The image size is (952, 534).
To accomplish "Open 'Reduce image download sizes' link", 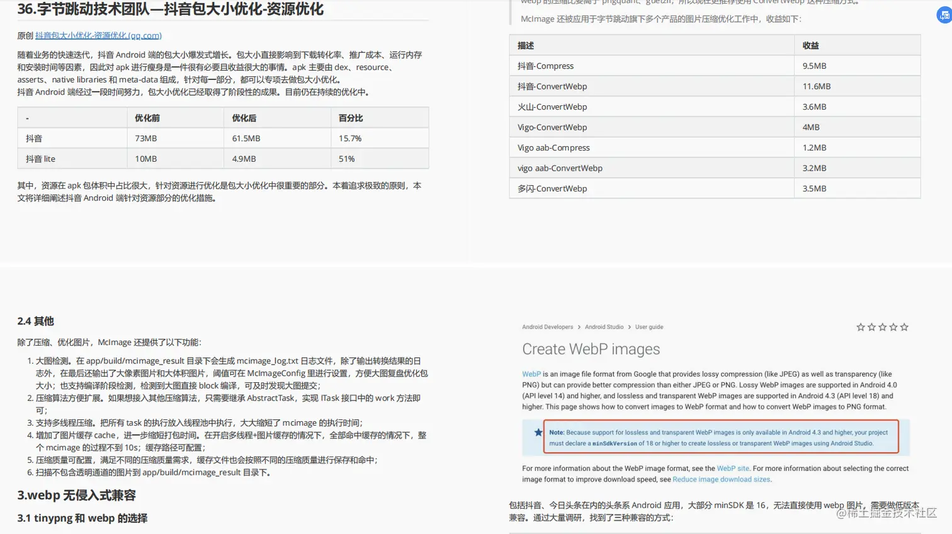I will pyautogui.click(x=721, y=479).
